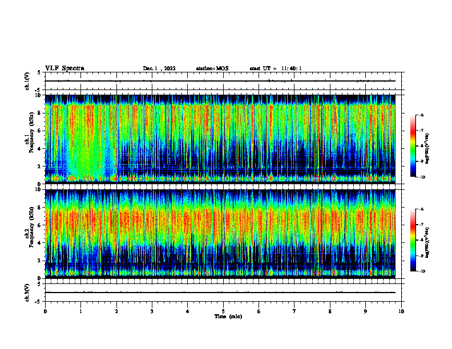This screenshot has width=452, height=349.
Task: Select the ch.1 colorbar "log(PSD)" label
Action: 427,148
